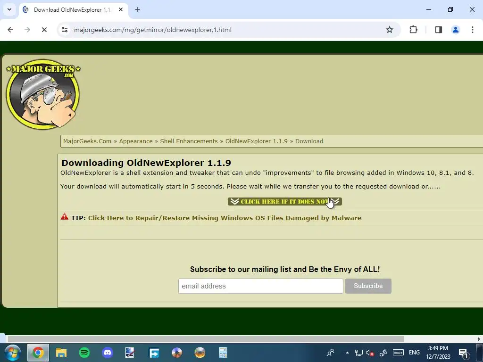Switch the ENG input language
483x362 pixels.
414,353
